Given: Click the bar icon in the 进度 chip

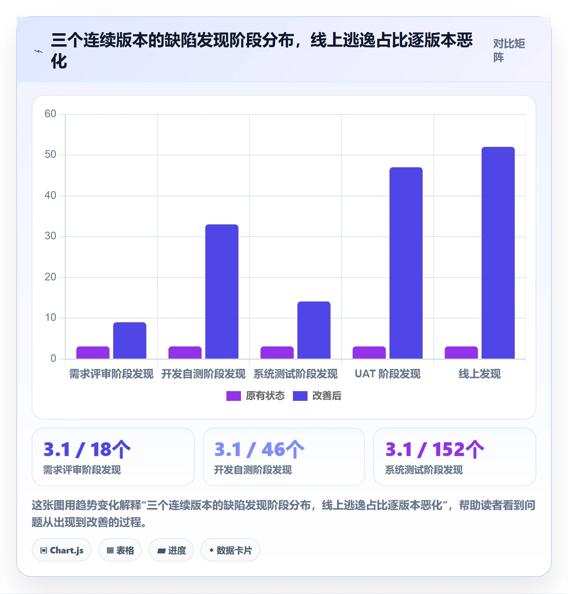Looking at the screenshot, I should (x=161, y=551).
